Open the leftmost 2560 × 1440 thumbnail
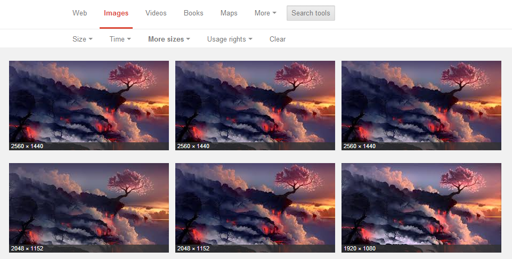Screen dimensions: 512x259 coord(89,106)
